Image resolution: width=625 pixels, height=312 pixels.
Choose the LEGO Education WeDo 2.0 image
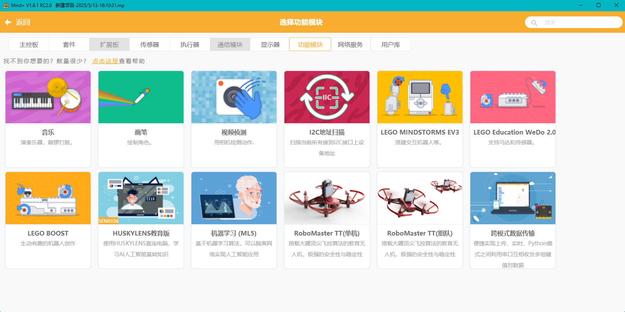tap(513, 97)
